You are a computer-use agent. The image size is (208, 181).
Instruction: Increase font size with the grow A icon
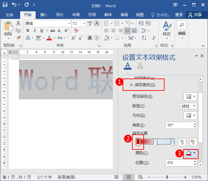tap(73, 38)
